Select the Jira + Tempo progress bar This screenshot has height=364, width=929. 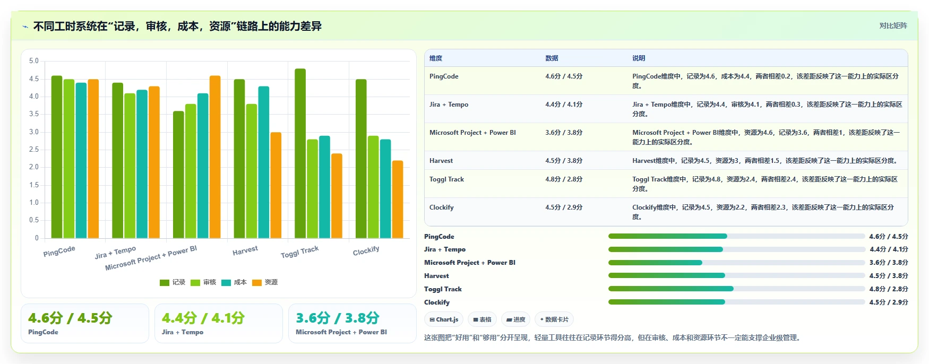pyautogui.click(x=737, y=249)
